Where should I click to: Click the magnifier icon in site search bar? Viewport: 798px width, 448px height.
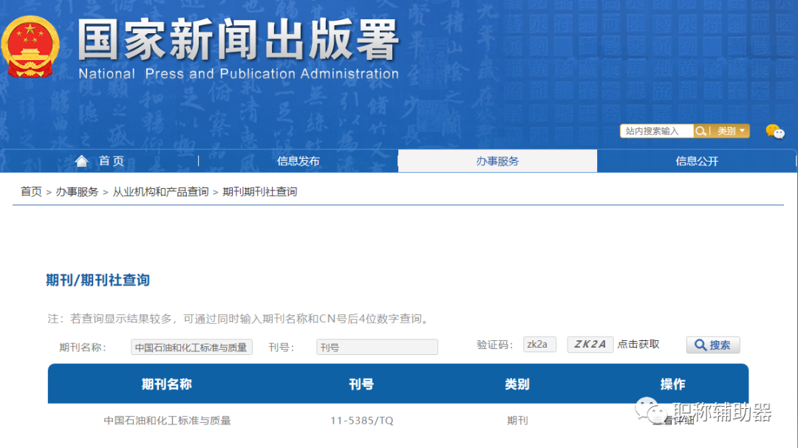point(700,131)
